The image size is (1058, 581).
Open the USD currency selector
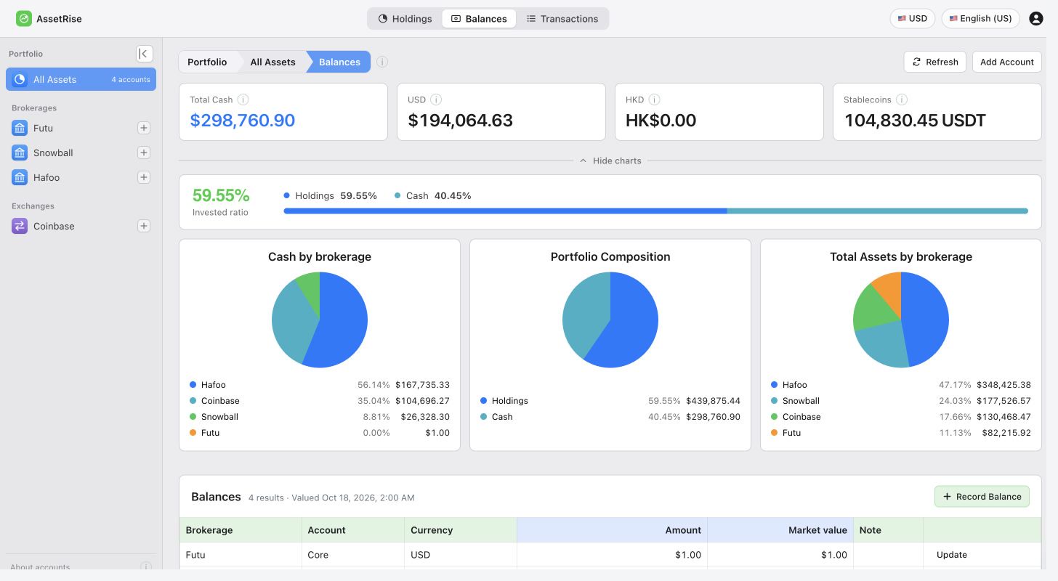[x=912, y=19]
